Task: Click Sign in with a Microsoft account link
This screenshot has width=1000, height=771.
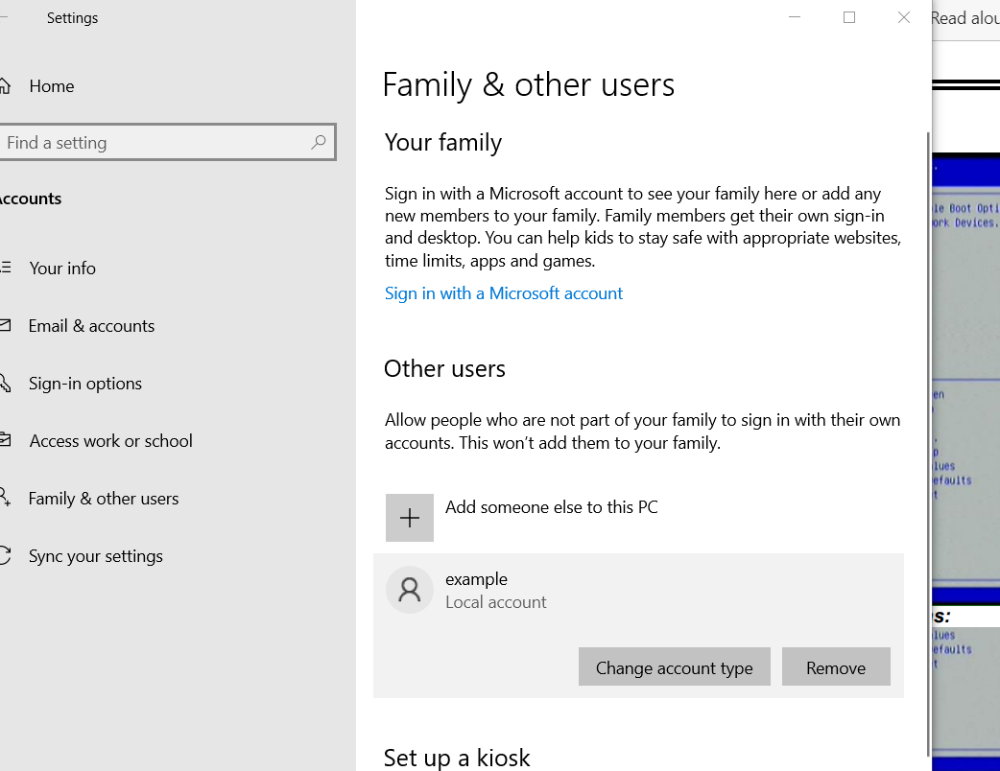Action: pyautogui.click(x=503, y=293)
